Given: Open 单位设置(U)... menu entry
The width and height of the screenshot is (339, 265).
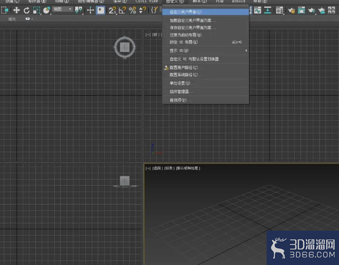Looking at the screenshot, I should [206, 83].
